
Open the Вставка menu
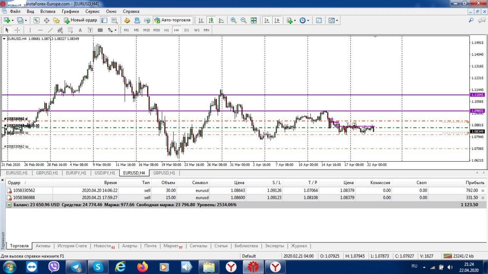48,11
